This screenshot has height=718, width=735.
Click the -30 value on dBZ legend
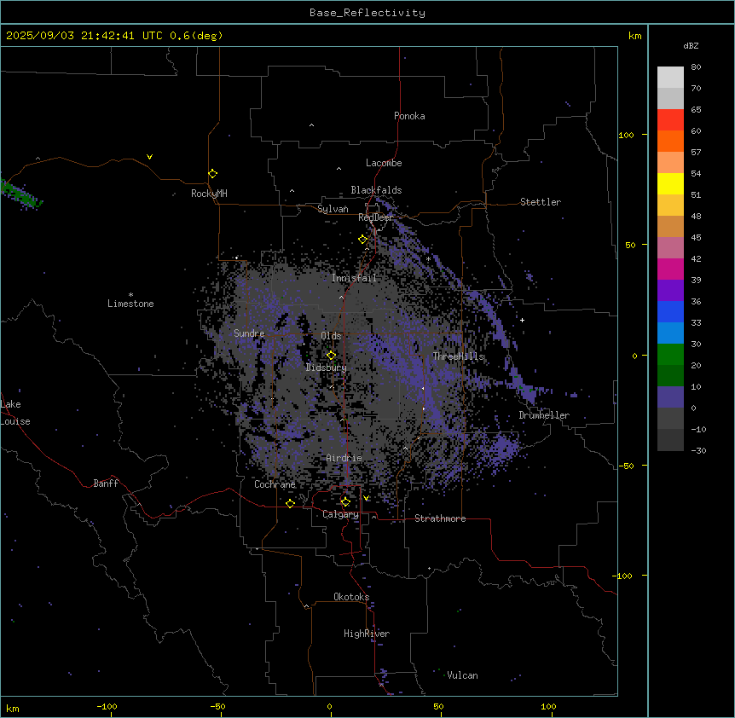pos(698,451)
